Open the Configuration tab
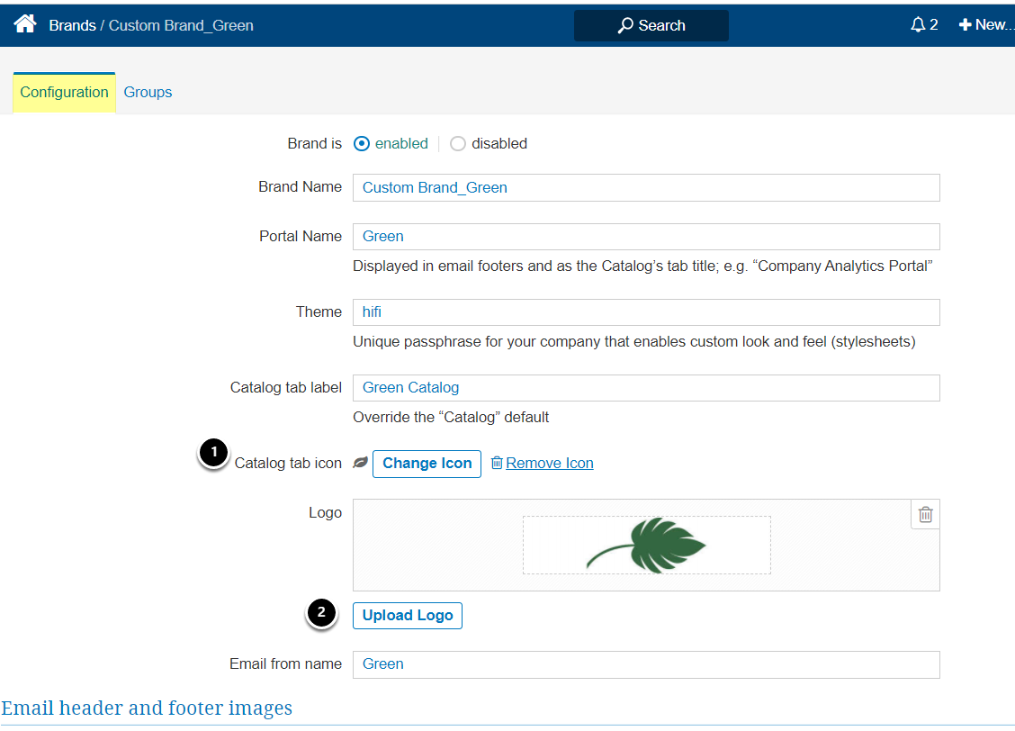This screenshot has height=731, width=1015. (64, 92)
